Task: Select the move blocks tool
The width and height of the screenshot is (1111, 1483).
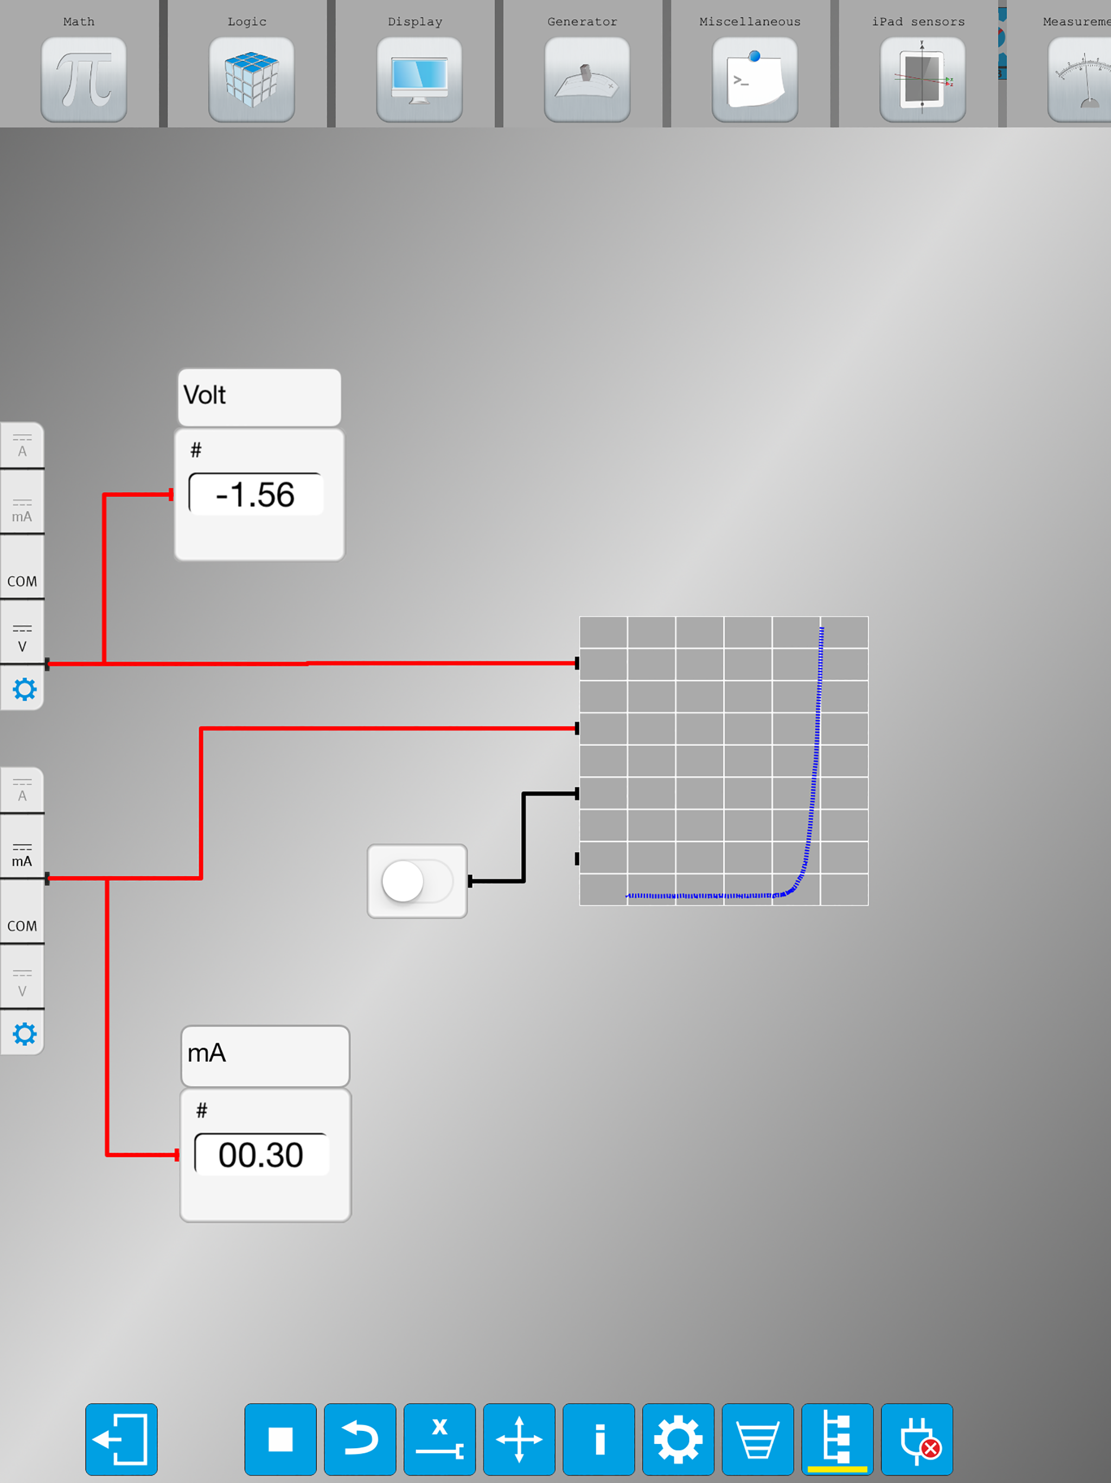Action: pyautogui.click(x=519, y=1440)
